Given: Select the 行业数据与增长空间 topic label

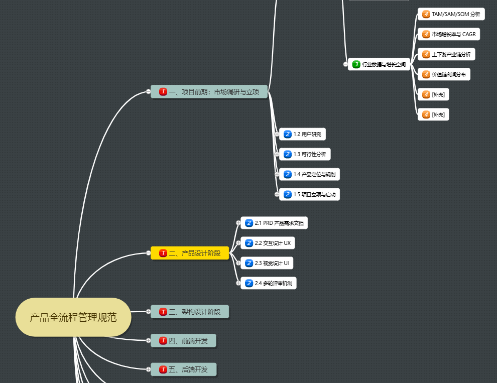Looking at the screenshot, I should coord(384,64).
